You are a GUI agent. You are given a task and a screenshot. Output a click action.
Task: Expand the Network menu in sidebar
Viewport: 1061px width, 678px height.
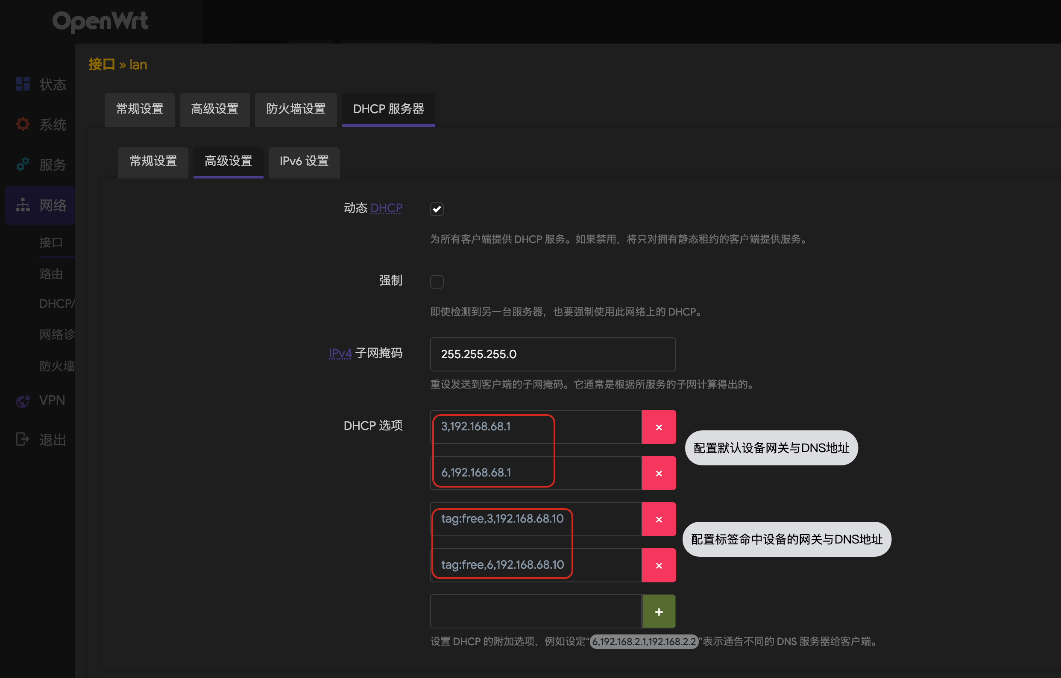53,205
